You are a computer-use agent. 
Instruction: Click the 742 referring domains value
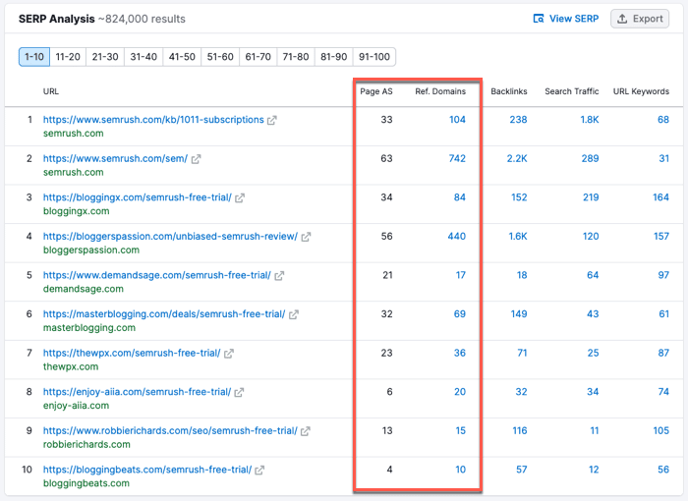(456, 159)
